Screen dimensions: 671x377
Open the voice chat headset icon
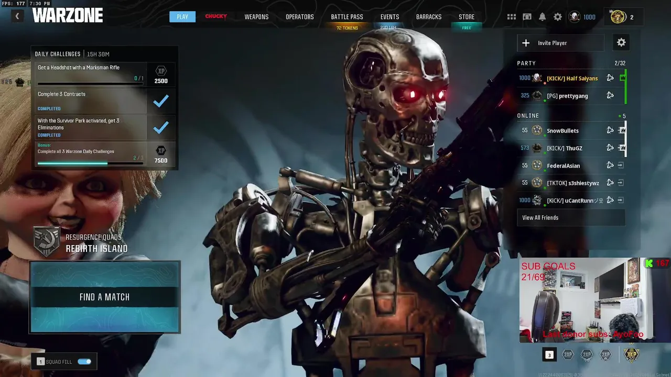point(527,17)
